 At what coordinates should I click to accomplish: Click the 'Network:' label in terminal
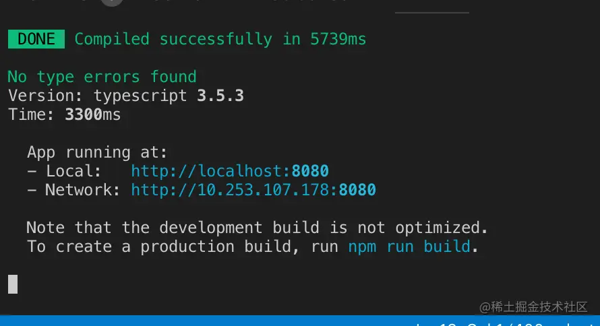coord(82,191)
